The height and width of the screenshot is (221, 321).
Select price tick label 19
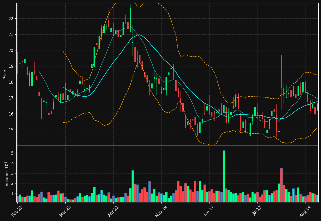11,66
